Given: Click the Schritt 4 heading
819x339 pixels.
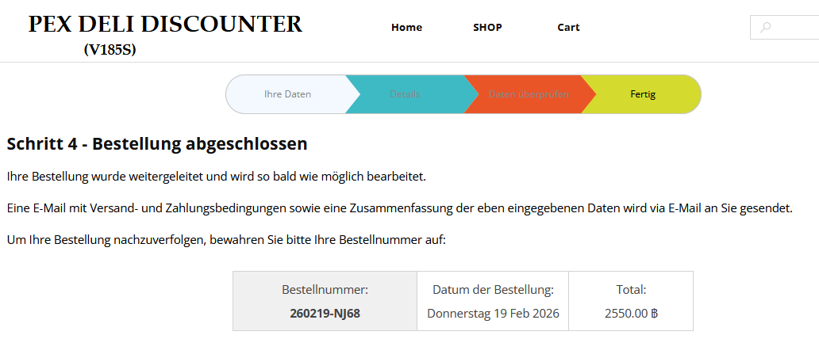Looking at the screenshot, I should click(x=156, y=144).
